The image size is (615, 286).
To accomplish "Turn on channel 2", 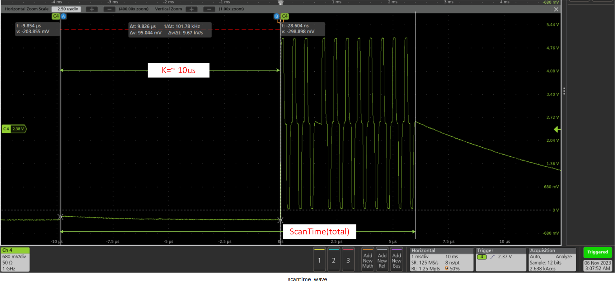I will pyautogui.click(x=334, y=260).
